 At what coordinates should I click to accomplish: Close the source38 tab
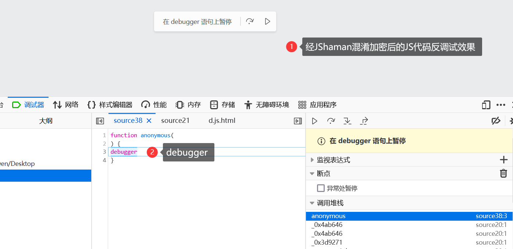[149, 121]
